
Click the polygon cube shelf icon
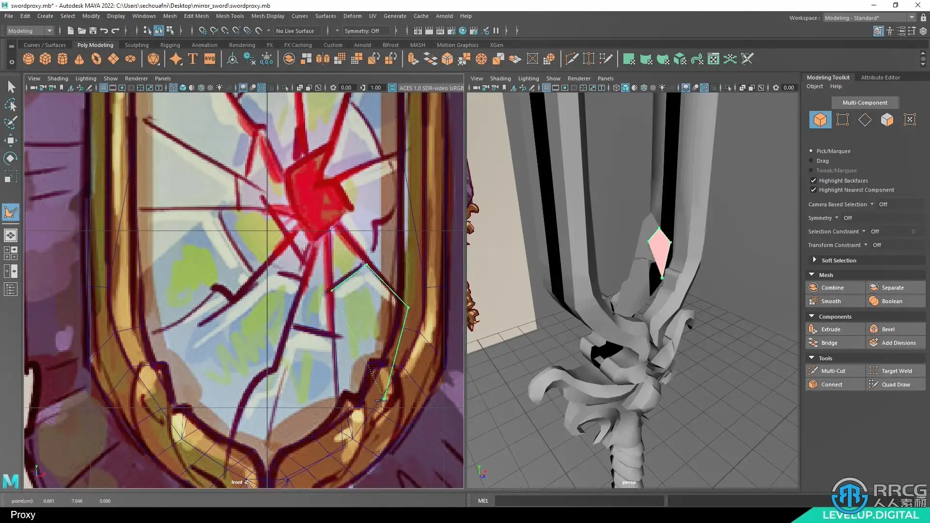click(46, 59)
